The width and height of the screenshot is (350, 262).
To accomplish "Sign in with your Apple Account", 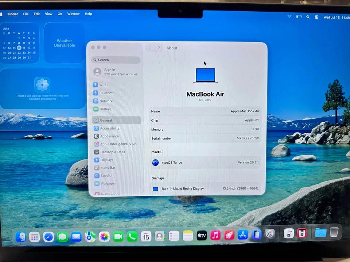I will point(116,72).
